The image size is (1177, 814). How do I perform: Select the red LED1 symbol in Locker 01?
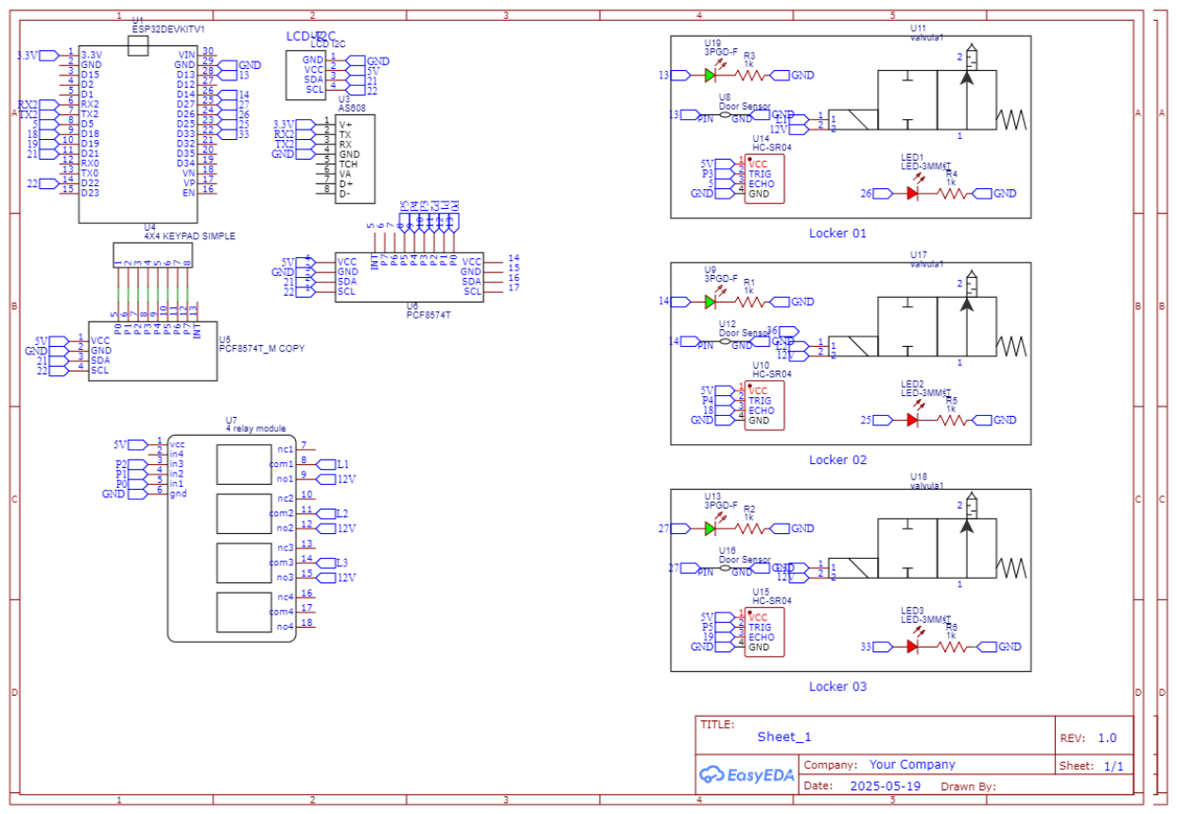click(912, 193)
